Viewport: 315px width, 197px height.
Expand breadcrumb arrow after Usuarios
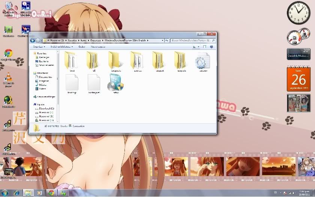click(79, 40)
